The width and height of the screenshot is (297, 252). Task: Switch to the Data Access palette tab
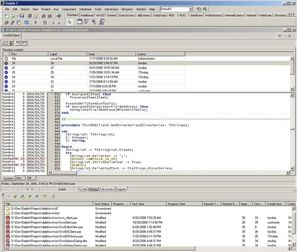[127, 15]
